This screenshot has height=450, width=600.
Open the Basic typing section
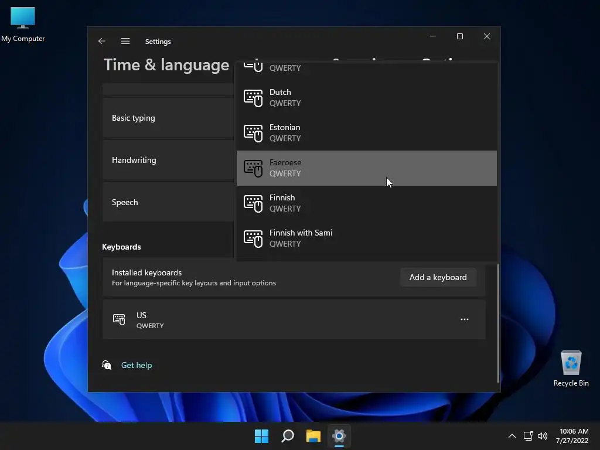[x=168, y=118]
